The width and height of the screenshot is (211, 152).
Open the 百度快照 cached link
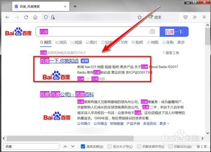98,79
